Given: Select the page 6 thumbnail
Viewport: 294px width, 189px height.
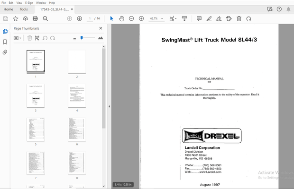Looking at the screenshot, I should pos(77,129).
